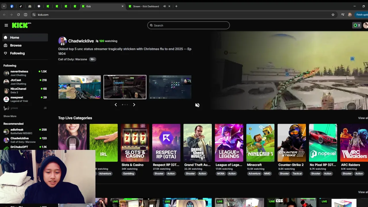Open Home in the sidebar
The height and width of the screenshot is (207, 368).
point(25,37)
